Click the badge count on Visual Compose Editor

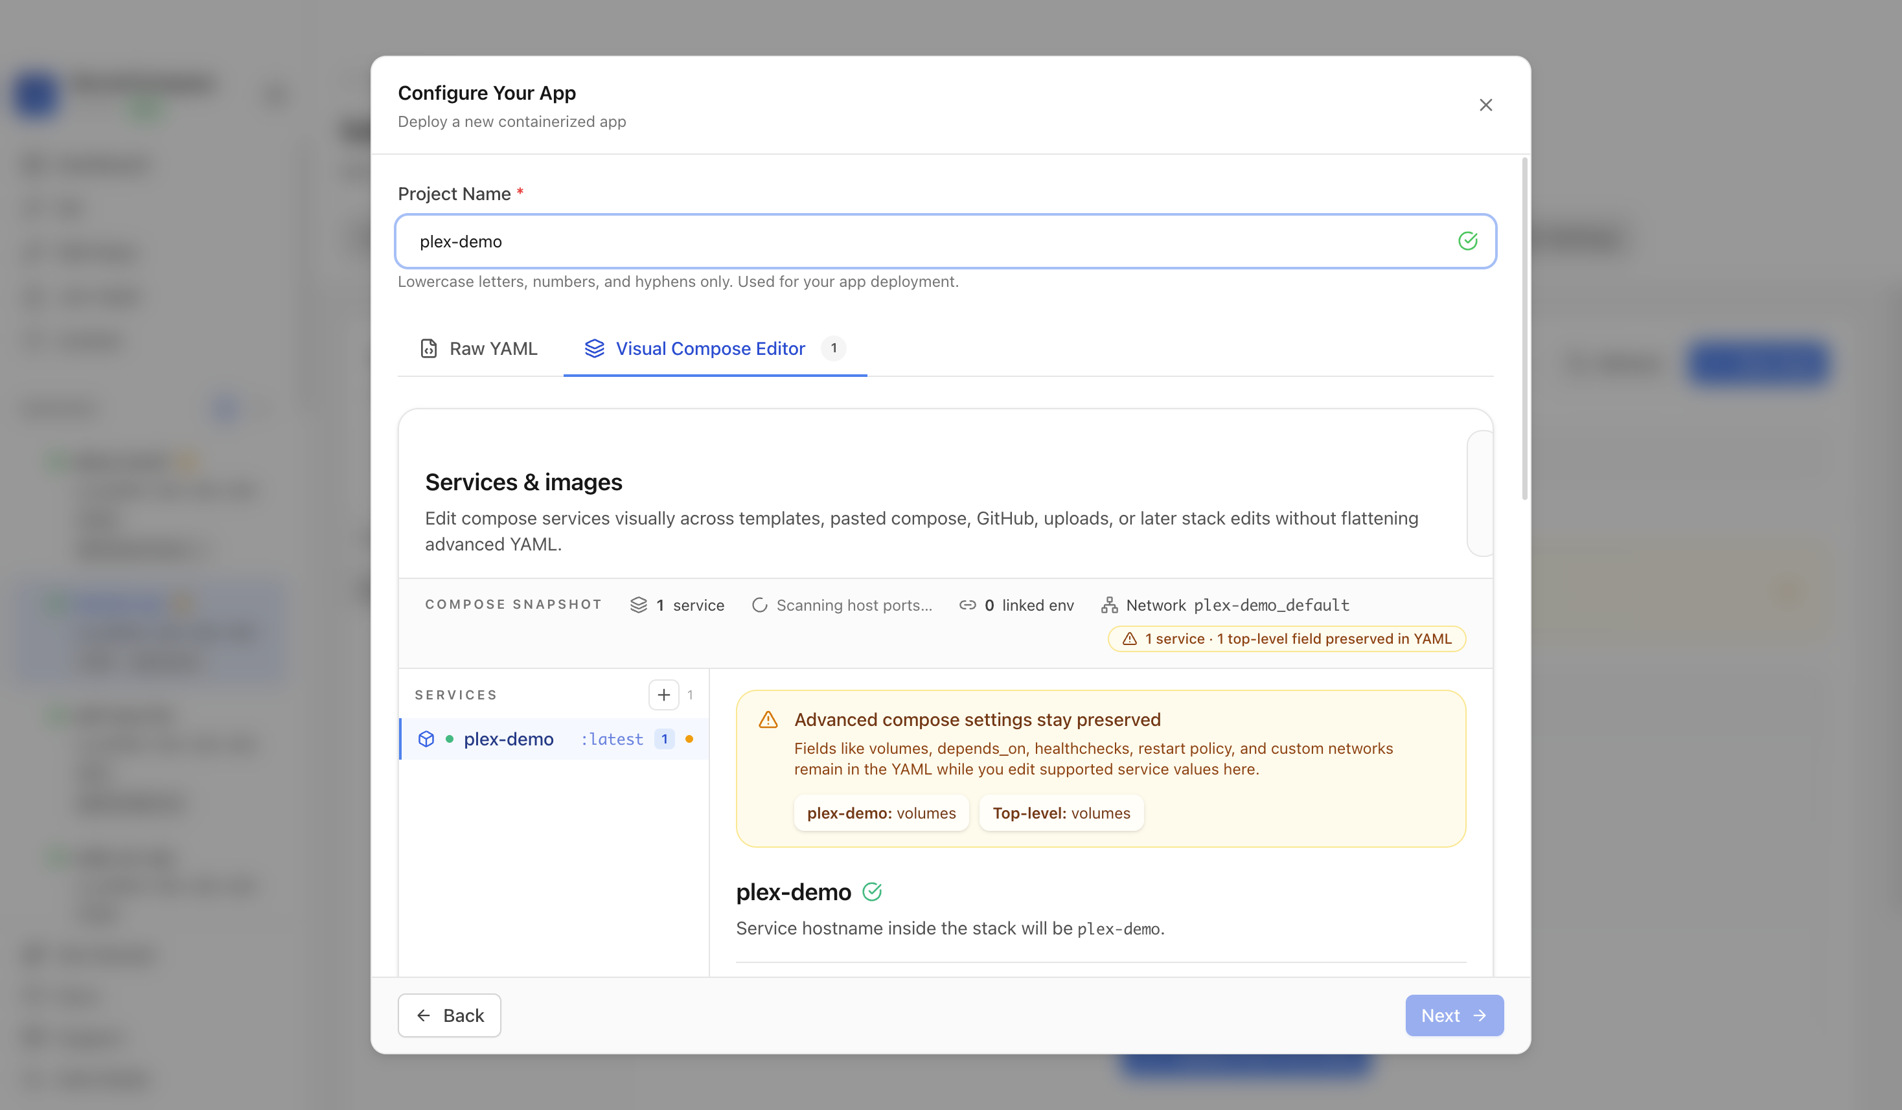point(833,348)
